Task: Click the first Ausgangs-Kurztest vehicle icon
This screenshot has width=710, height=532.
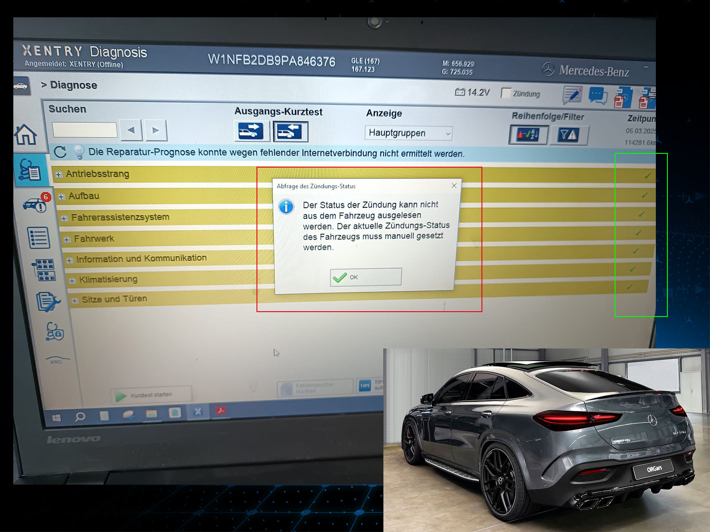Action: (x=251, y=131)
